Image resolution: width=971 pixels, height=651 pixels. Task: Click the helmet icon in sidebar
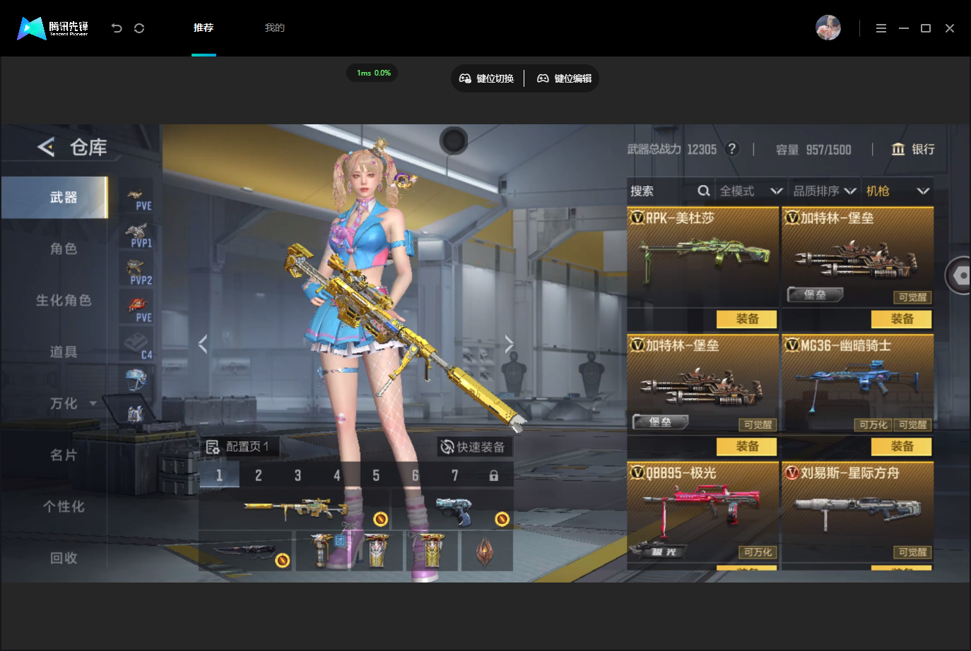click(x=136, y=380)
